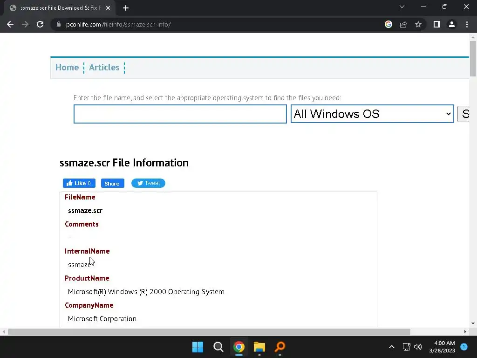Open the Articles navigation link
The height and width of the screenshot is (358, 477).
pyautogui.click(x=104, y=67)
